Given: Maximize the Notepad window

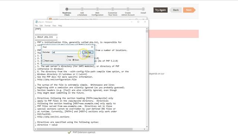Looking at the screenshot, I should [x=138, y=22].
